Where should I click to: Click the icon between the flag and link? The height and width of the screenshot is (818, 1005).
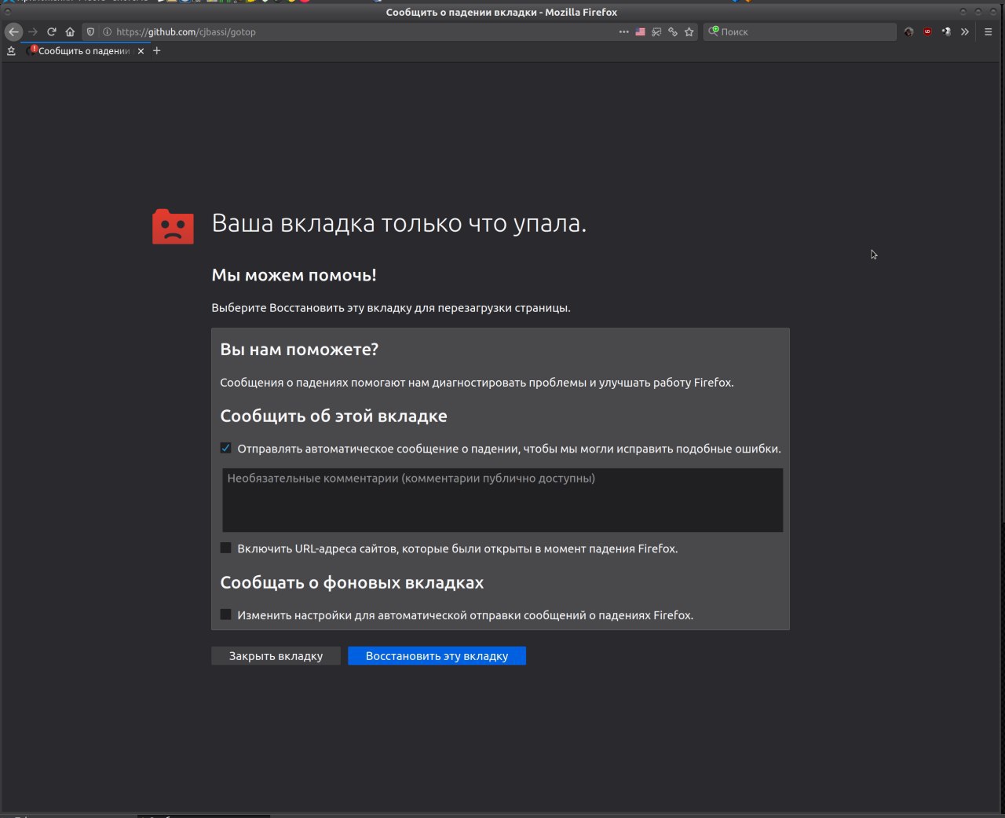656,31
